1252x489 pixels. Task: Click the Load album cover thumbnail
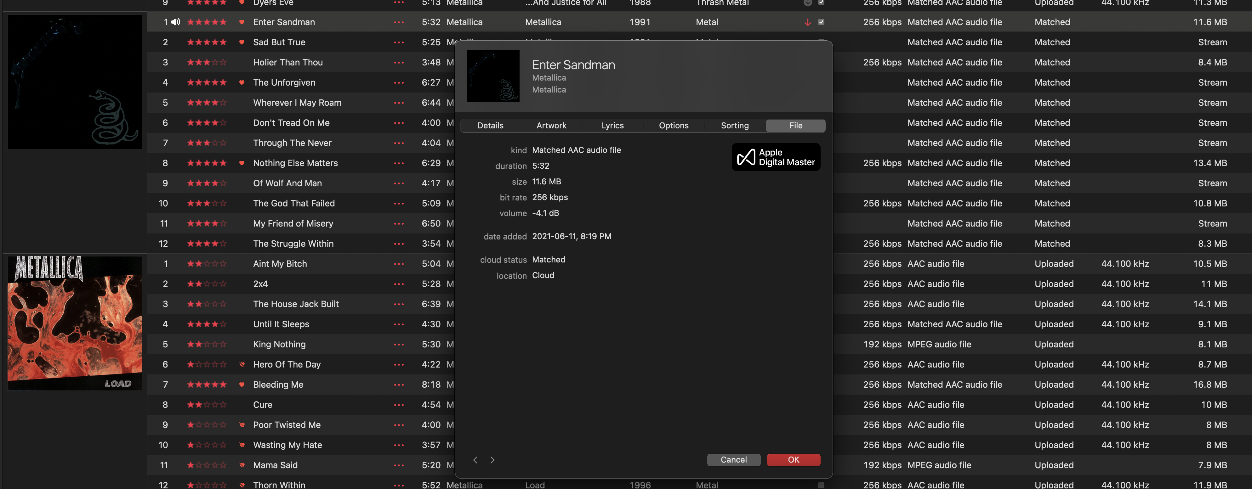[75, 323]
